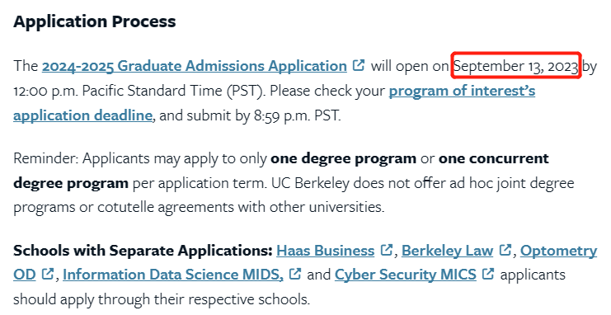Click external-link icon beside Berkeley Law
The width and height of the screenshot is (611, 315).
pos(505,250)
